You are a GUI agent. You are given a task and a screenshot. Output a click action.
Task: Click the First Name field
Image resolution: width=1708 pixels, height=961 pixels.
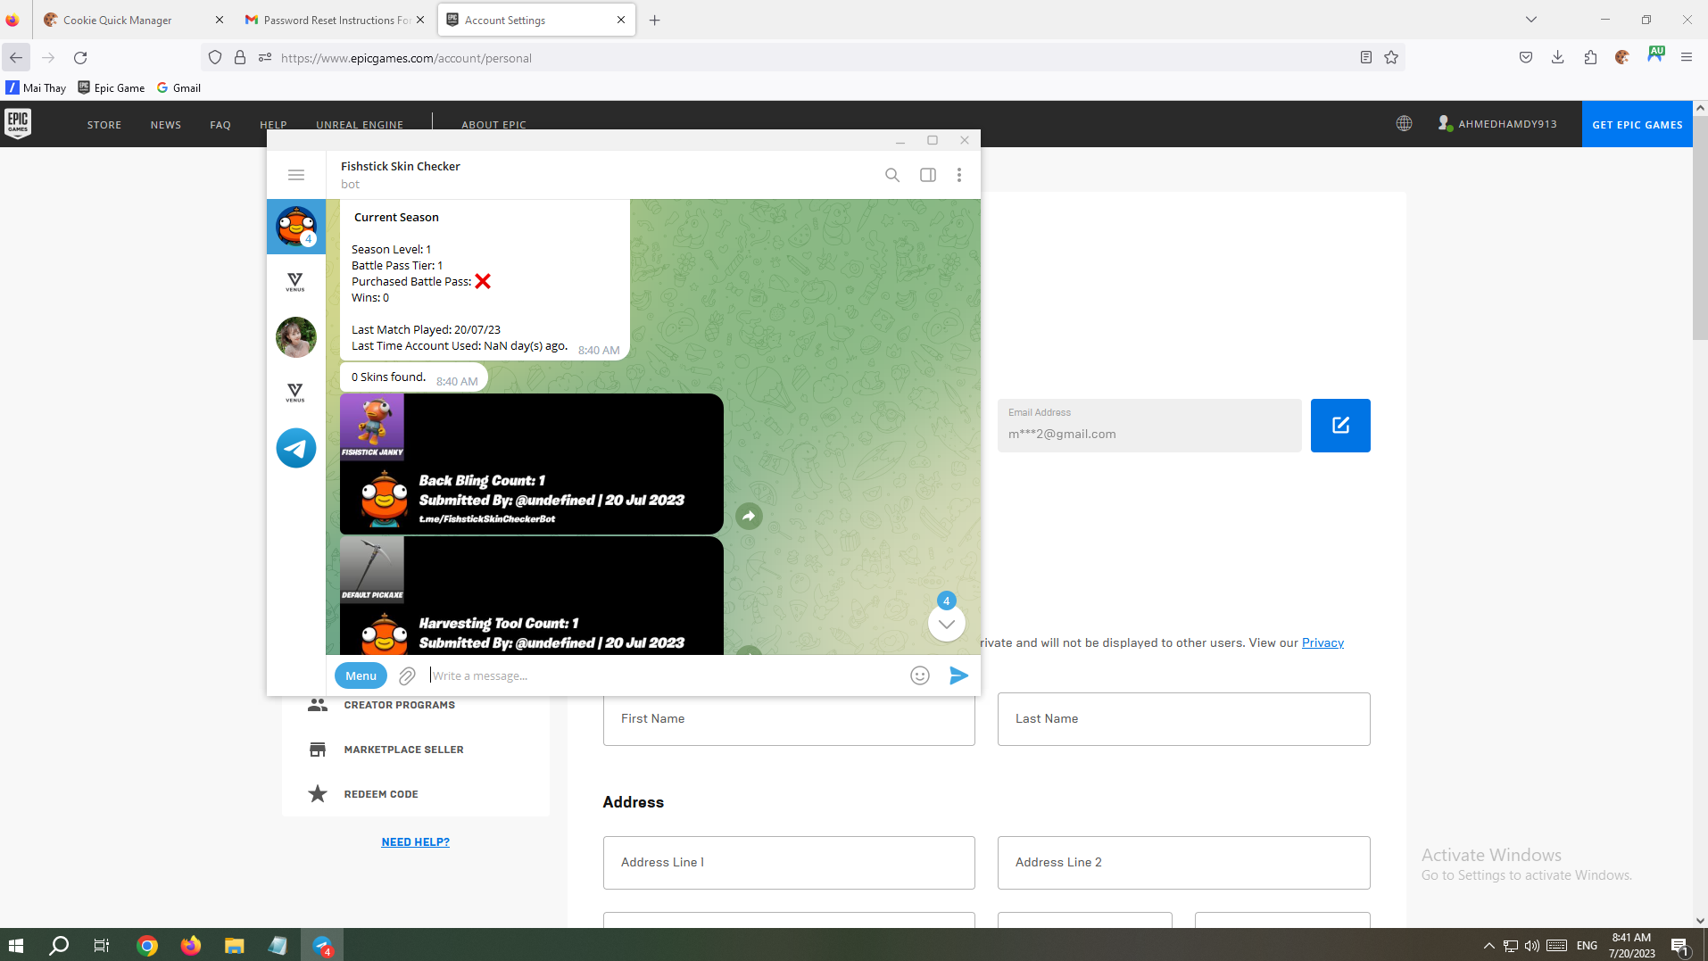(x=789, y=719)
